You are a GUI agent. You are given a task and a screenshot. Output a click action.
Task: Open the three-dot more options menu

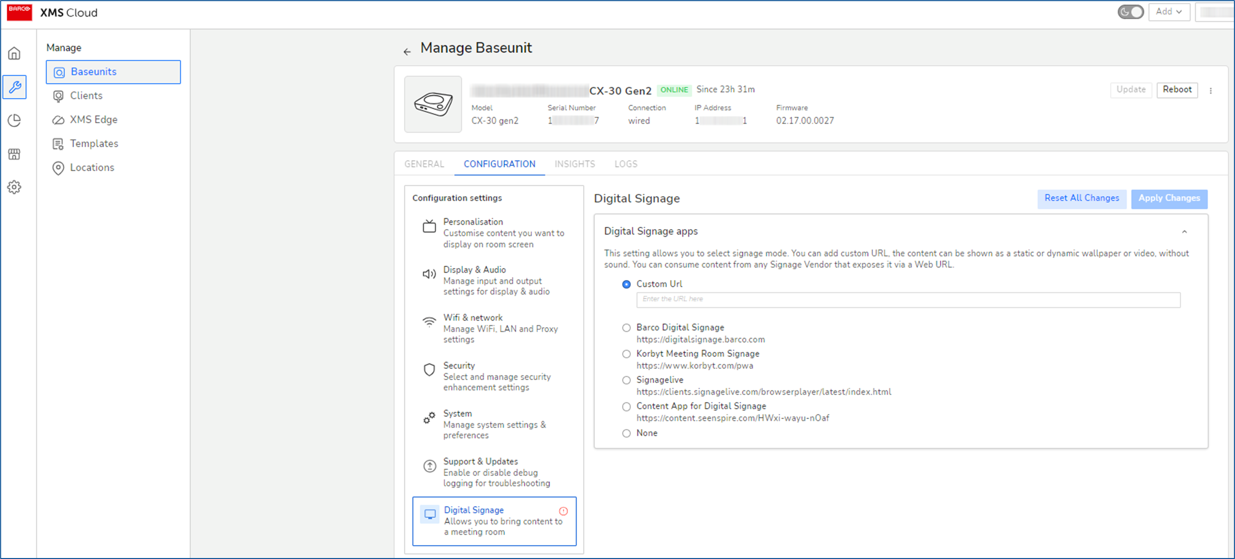(1211, 91)
